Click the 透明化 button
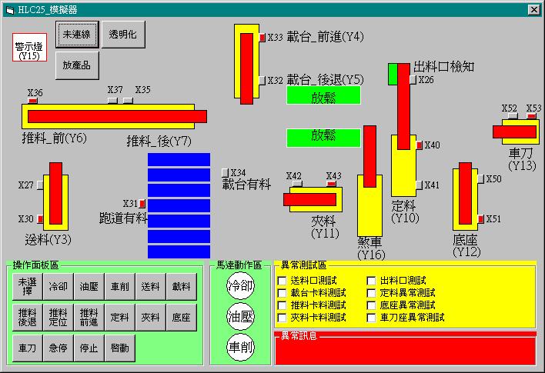Screen dimensions: 545x373 coord(123,35)
